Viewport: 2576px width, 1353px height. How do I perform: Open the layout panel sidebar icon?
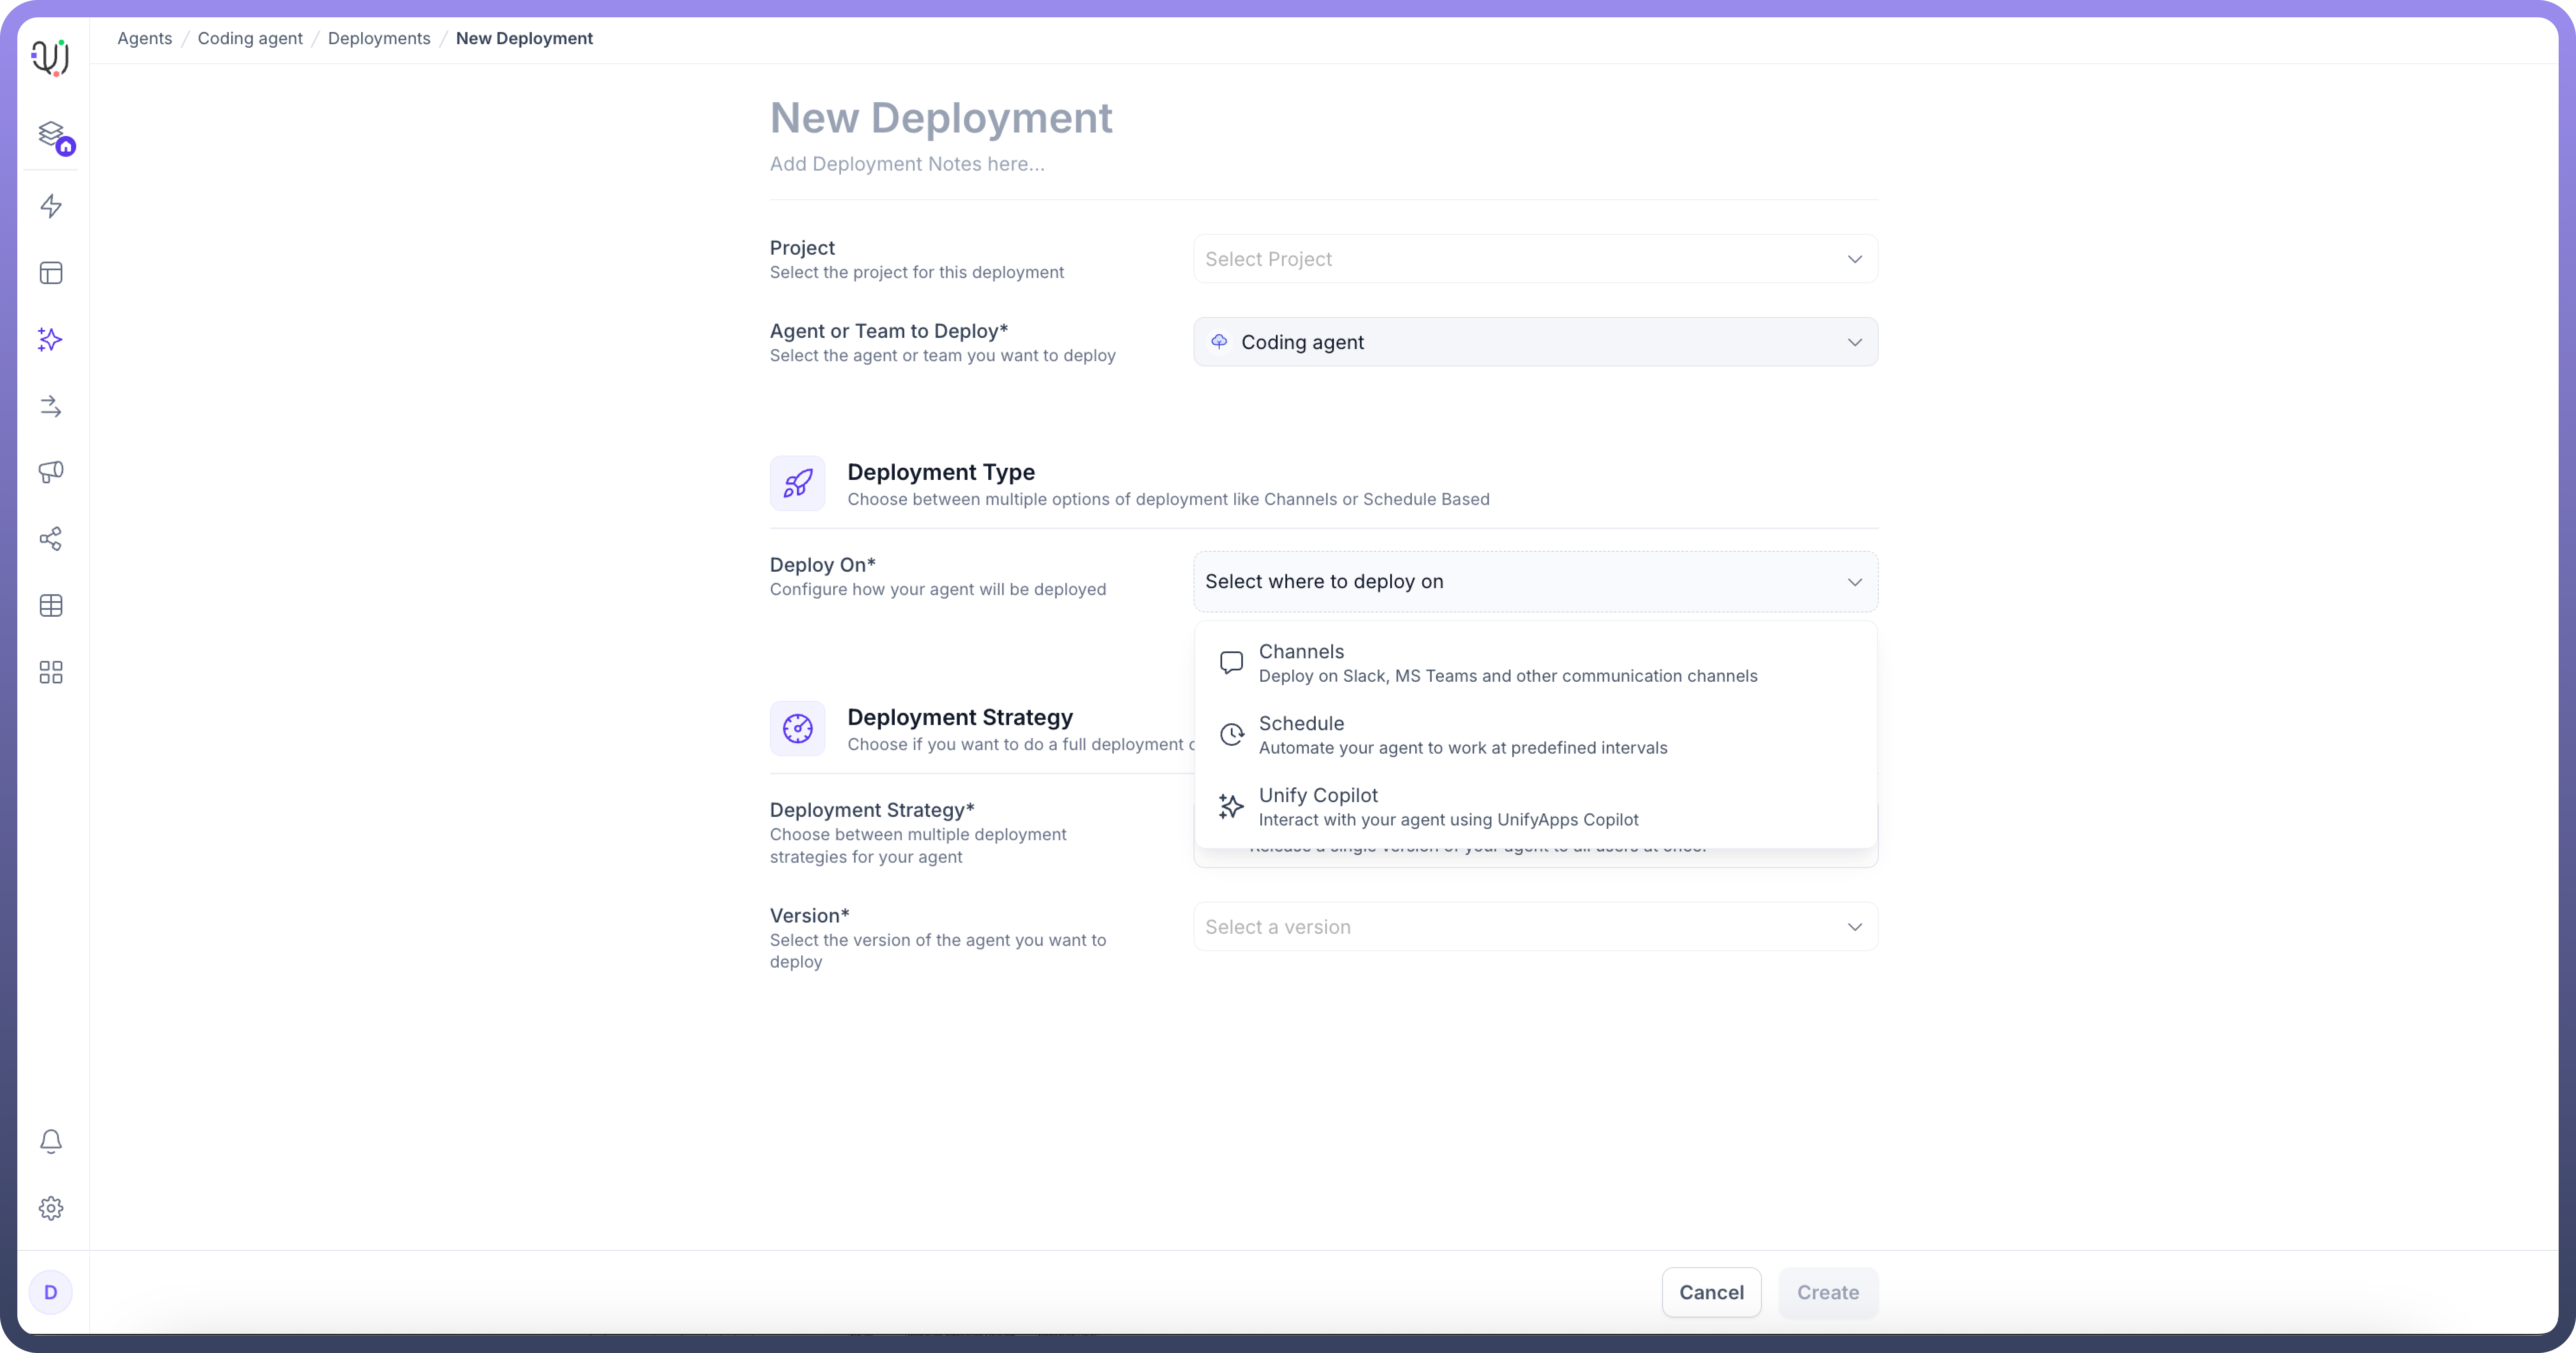click(51, 273)
